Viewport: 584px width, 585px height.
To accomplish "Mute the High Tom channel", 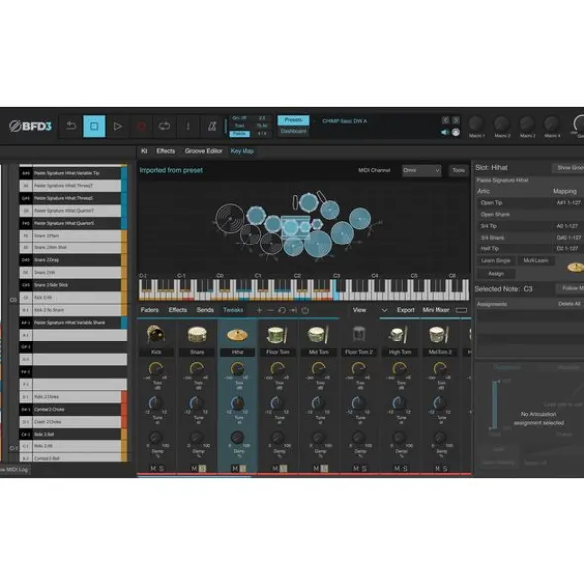I will pyautogui.click(x=397, y=468).
